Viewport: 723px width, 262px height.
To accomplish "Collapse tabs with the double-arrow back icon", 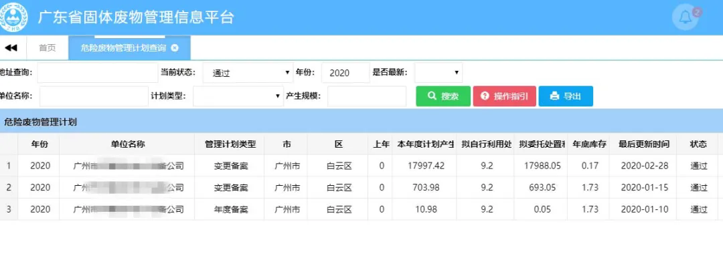I will pyautogui.click(x=11, y=48).
